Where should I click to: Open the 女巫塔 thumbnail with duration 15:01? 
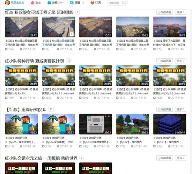[96, 27]
